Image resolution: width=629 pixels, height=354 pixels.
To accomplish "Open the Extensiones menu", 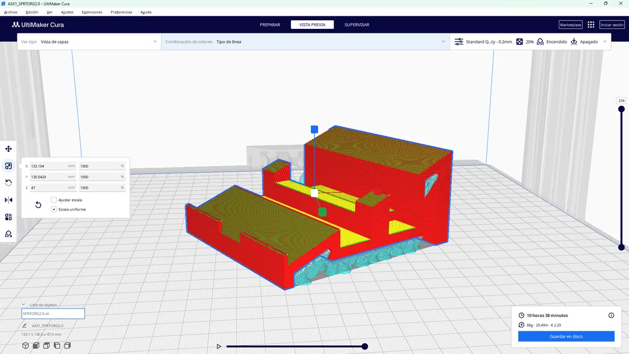I will click(x=92, y=11).
